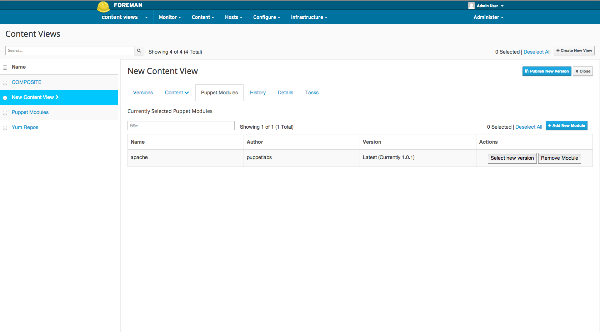The image size is (600, 332).
Task: Open the Yum Repos content view
Action: [25, 127]
